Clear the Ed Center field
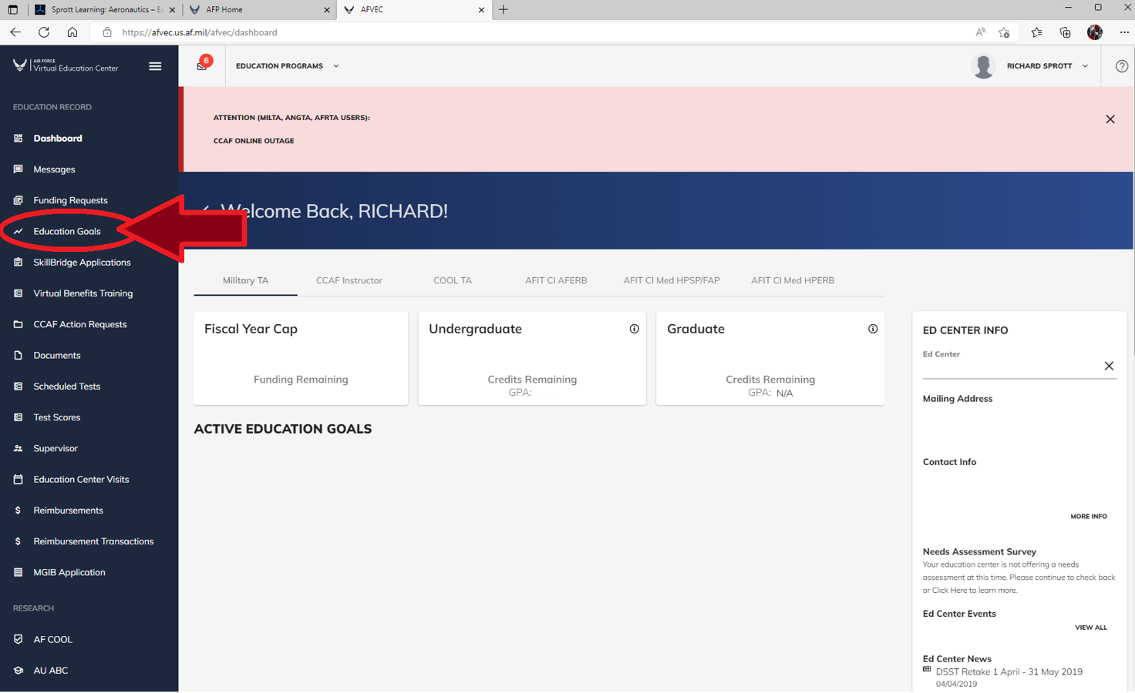 coord(1108,366)
